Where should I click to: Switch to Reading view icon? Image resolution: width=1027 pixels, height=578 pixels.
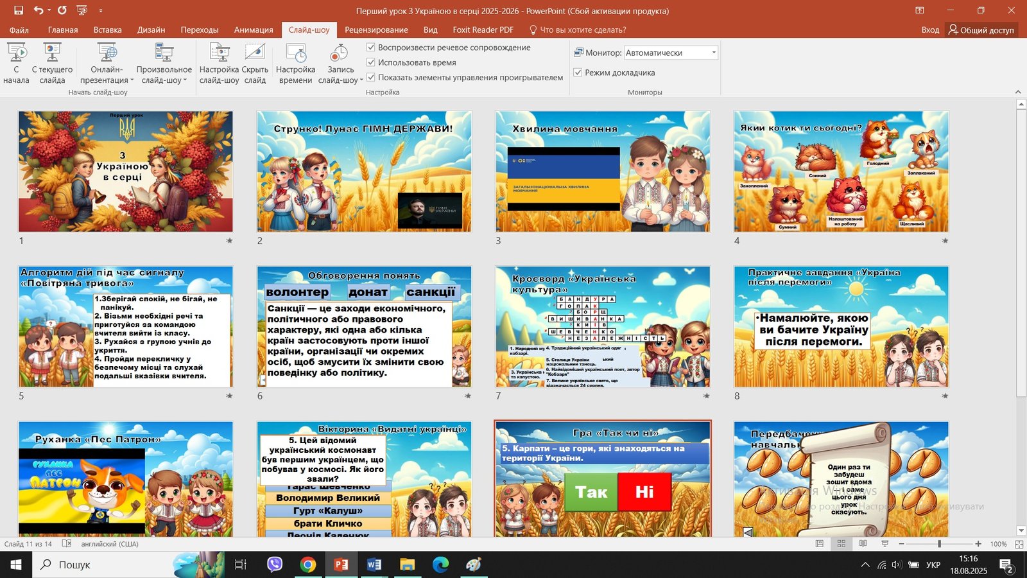(863, 544)
